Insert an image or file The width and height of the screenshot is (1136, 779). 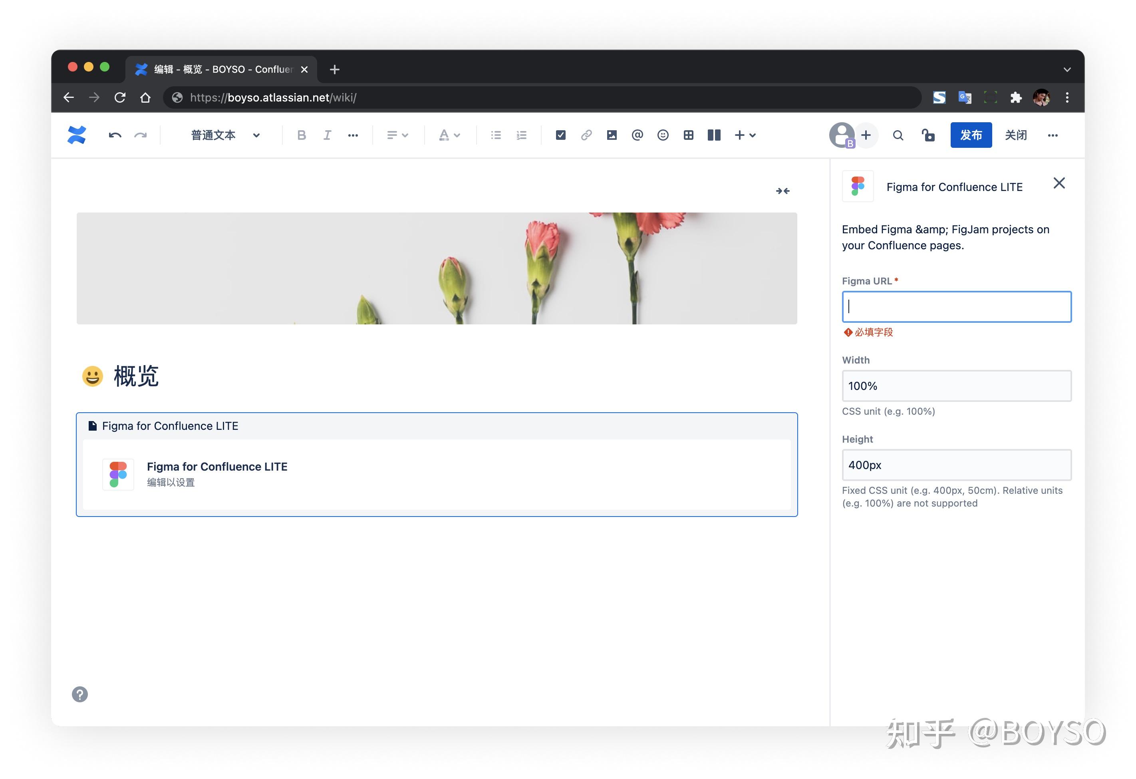point(612,135)
